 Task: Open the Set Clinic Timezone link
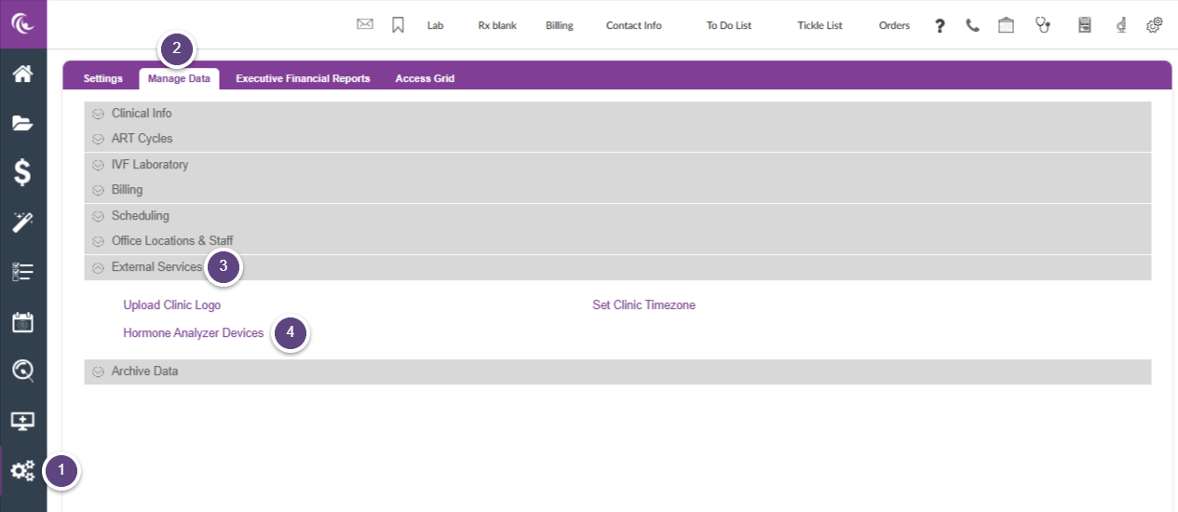click(644, 305)
